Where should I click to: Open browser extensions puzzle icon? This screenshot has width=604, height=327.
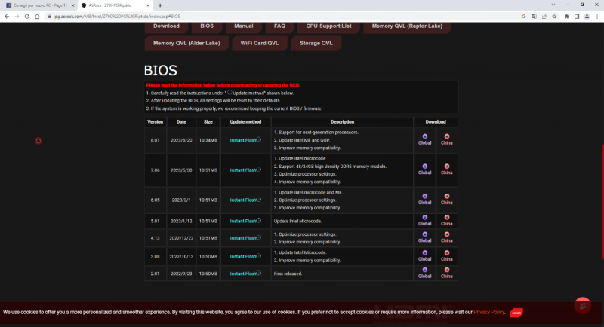click(567, 17)
